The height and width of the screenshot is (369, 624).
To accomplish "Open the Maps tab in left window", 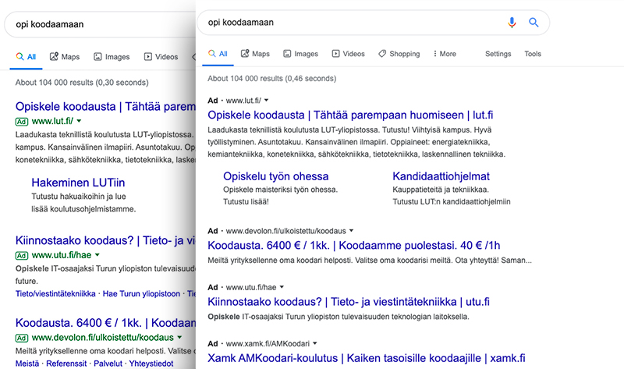I will 65,56.
